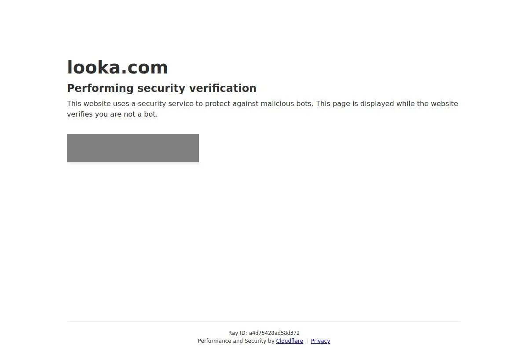Click the gray verification widget box
This screenshot has width=528, height=352.
[x=133, y=148]
